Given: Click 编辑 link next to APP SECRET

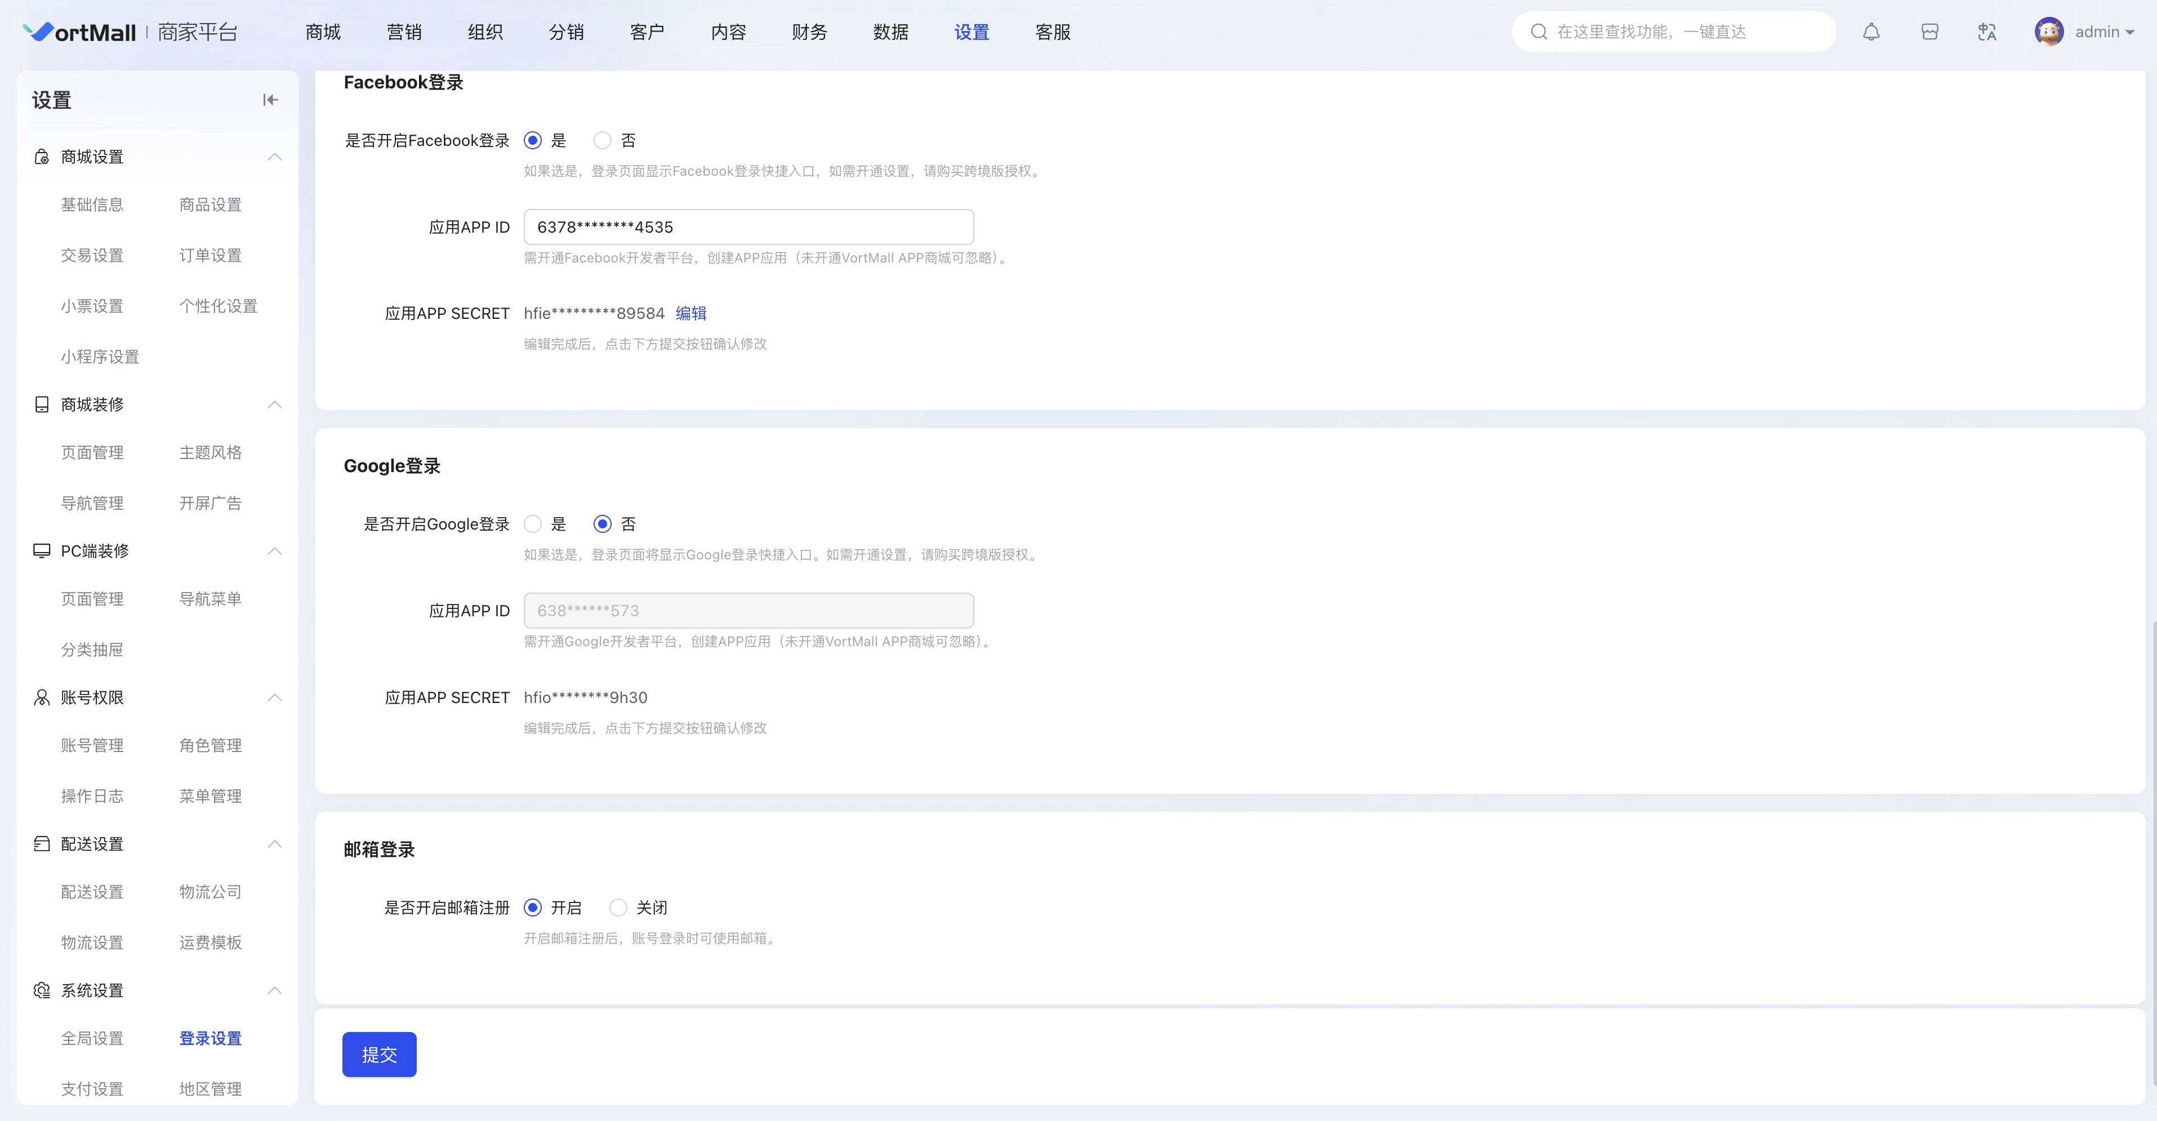Looking at the screenshot, I should click(x=691, y=313).
